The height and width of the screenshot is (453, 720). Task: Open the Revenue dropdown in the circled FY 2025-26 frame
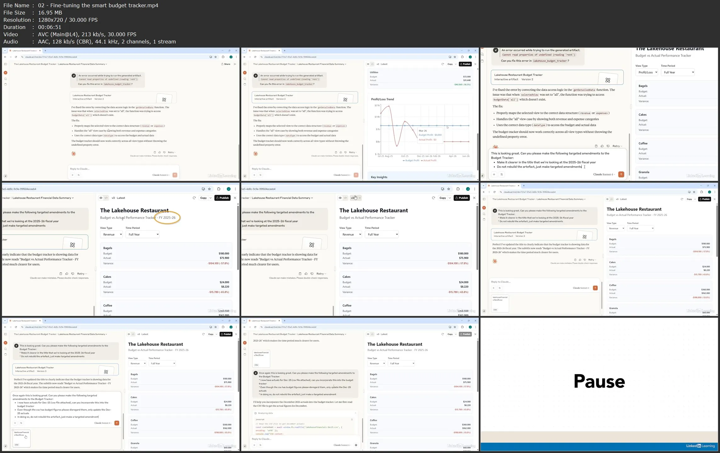point(111,235)
